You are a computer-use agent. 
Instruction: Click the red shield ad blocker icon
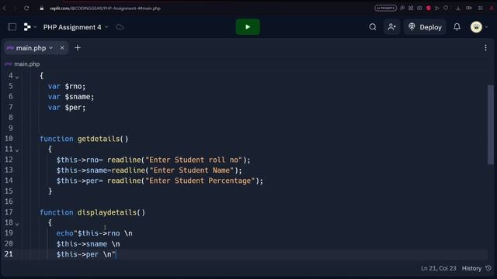429,8
